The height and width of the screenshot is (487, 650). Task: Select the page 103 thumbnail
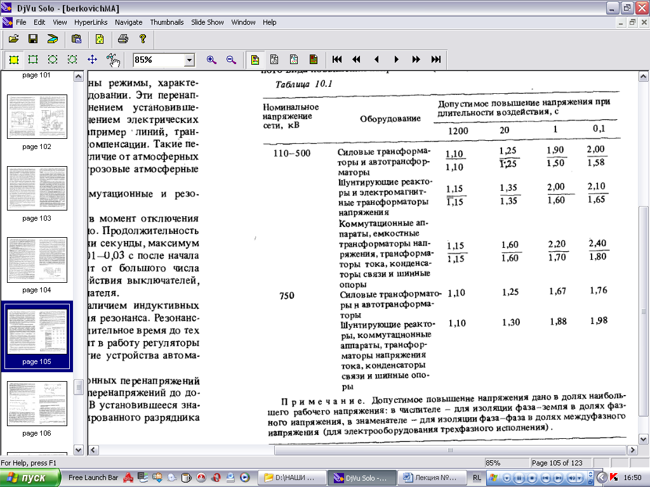(37, 188)
